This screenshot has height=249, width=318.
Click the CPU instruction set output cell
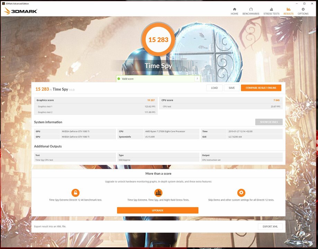point(242,160)
